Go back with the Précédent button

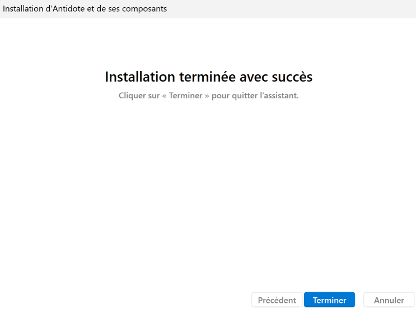(x=277, y=300)
